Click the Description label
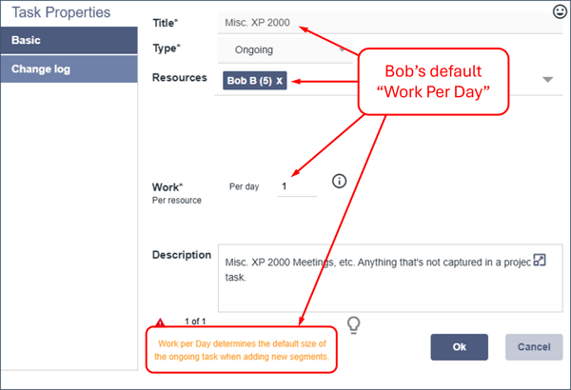This screenshot has width=571, height=390. pos(182,255)
